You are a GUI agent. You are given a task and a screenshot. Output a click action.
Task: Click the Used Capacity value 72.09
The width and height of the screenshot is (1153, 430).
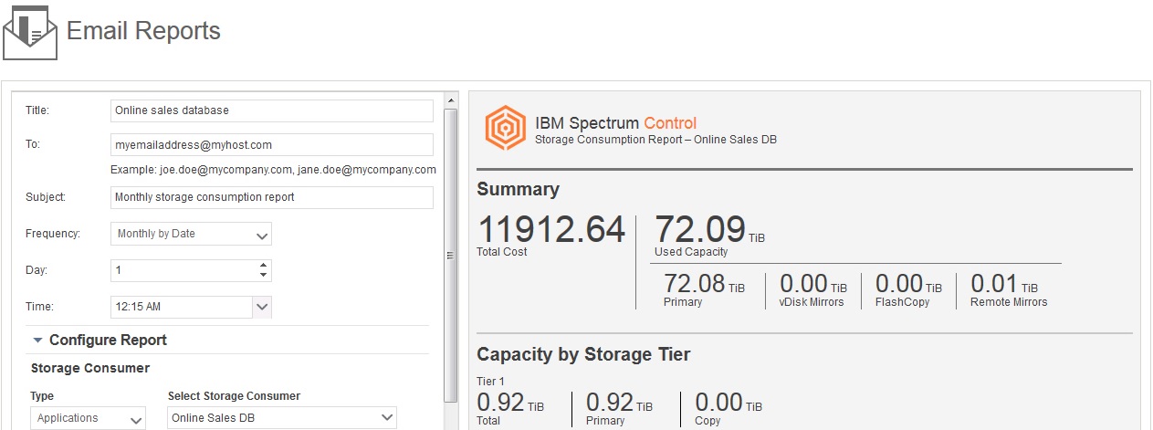pyautogui.click(x=700, y=229)
